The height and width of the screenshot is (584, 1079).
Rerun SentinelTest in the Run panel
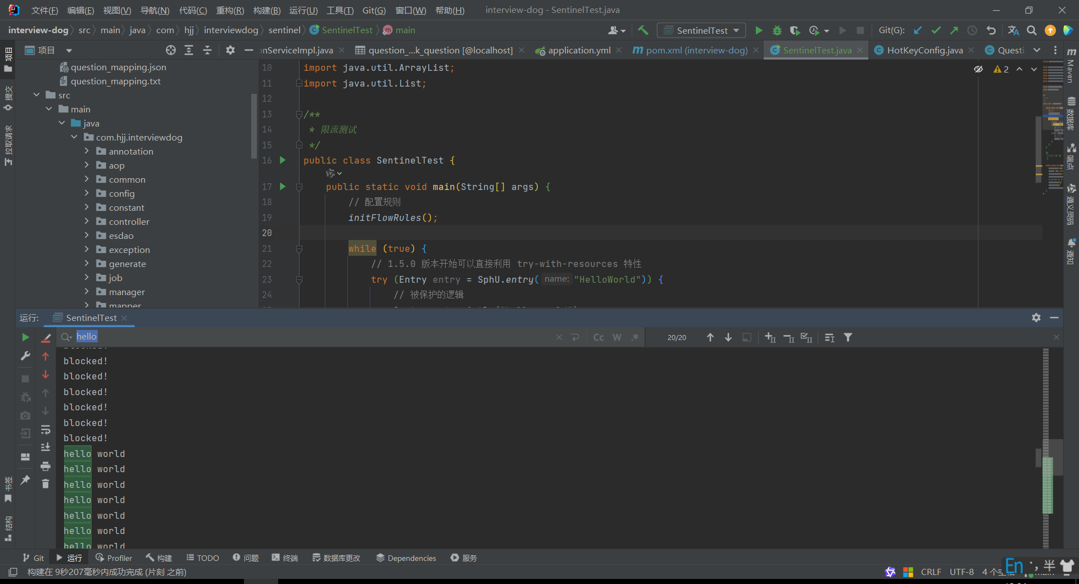[25, 337]
